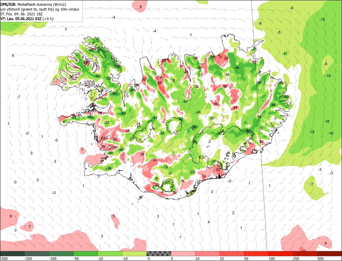Click the map value '-23'

click(106, 123)
